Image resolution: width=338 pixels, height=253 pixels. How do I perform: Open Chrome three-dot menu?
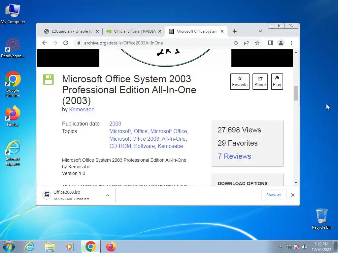point(291,43)
